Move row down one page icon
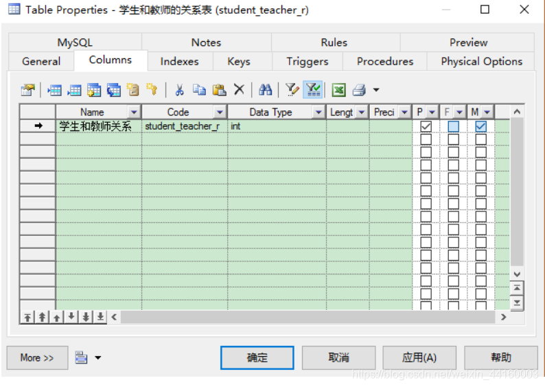545x387 pixels. (86, 317)
